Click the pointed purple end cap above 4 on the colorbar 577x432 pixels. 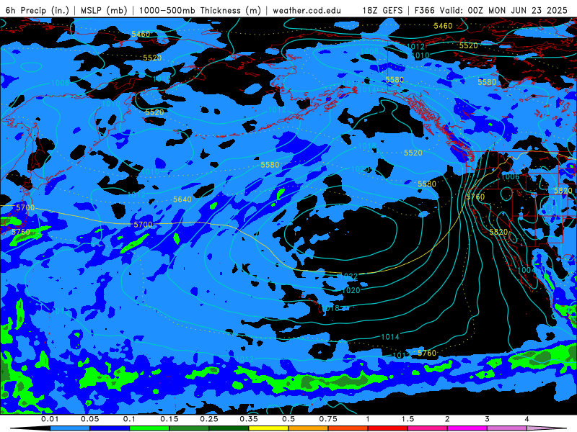[x=547, y=428]
